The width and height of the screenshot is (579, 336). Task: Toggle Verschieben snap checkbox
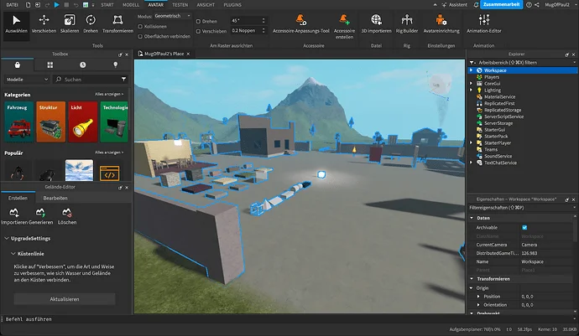coord(198,31)
